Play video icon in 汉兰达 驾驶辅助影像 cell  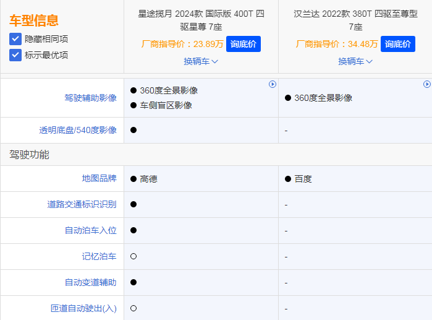(x=427, y=84)
